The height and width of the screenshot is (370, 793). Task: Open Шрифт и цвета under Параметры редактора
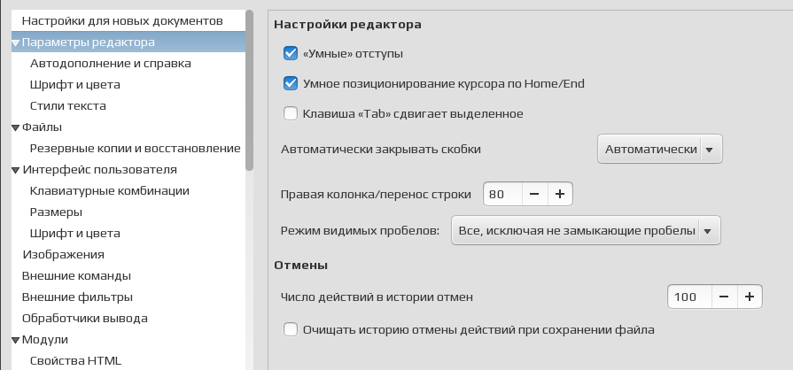74,84
